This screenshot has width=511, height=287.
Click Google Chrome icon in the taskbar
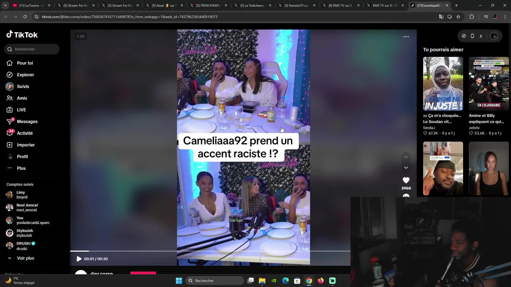309,281
